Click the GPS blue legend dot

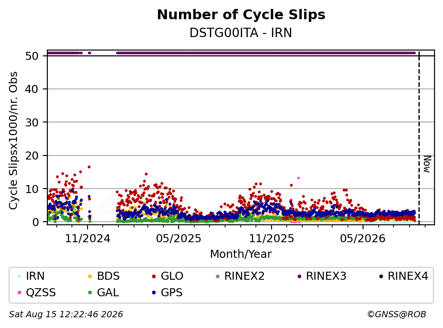tap(154, 293)
